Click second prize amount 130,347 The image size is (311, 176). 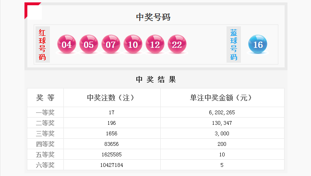pos(222,123)
